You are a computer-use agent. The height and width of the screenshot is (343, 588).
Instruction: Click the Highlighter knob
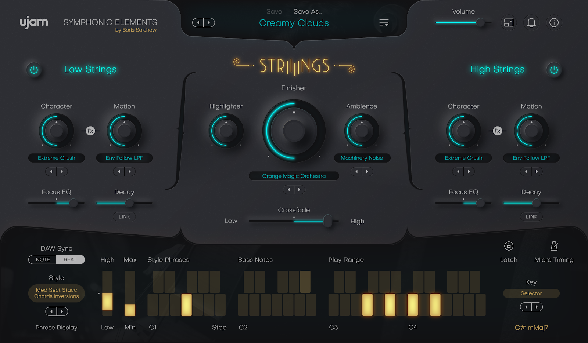[x=226, y=131]
